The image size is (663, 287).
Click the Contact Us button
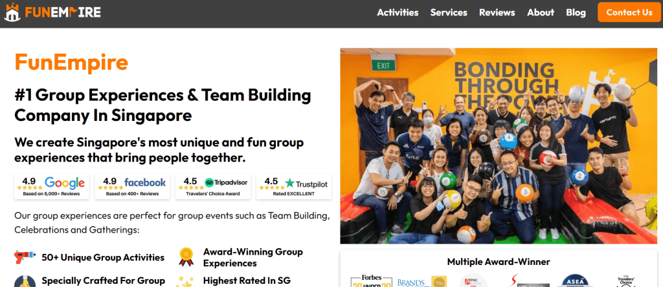click(629, 12)
